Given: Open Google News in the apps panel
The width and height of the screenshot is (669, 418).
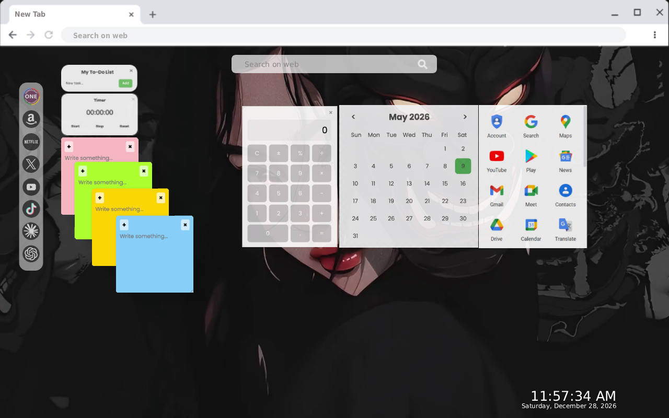Looking at the screenshot, I should [566, 161].
